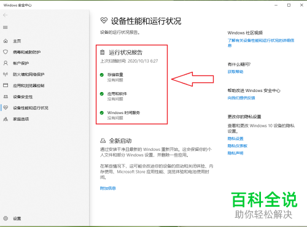
Task: Click the firewall network signal icon
Action: (x=6, y=74)
